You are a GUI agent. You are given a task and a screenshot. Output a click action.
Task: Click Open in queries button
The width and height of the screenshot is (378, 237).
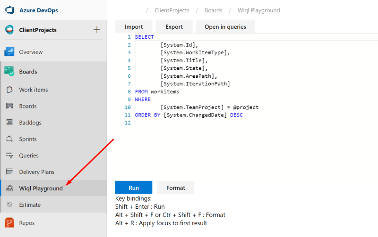coord(225,27)
